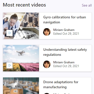94x94 pixels.
Task: Click Miriam Graham avatar on safety regulations card
Action: (x=47, y=64)
